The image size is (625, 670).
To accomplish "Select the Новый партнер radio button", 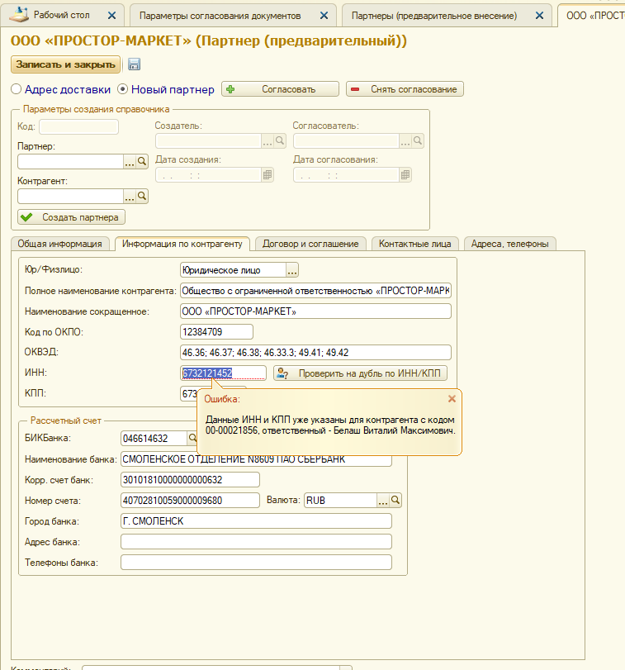I will (x=124, y=89).
